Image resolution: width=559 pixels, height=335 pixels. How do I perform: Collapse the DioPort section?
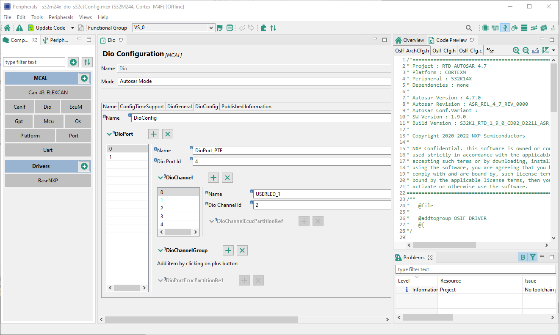click(x=109, y=134)
